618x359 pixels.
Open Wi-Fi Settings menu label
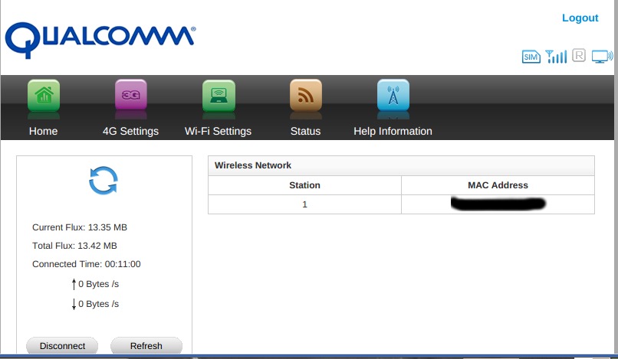pos(218,131)
